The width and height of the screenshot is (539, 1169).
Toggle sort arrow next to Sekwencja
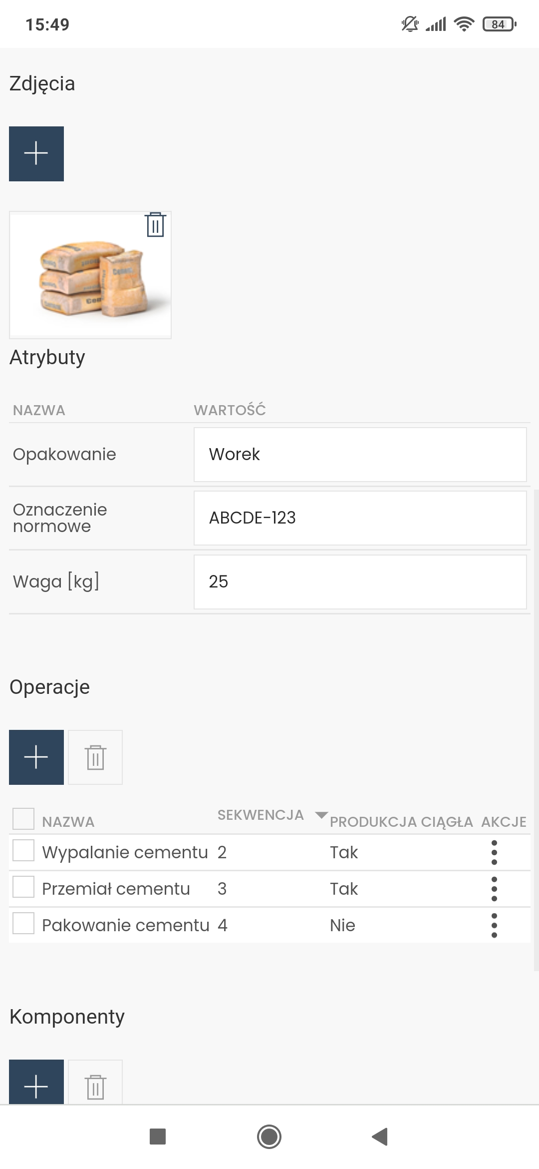tap(321, 815)
